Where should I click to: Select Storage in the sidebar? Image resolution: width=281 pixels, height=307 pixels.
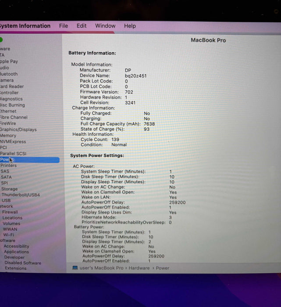tap(9, 189)
